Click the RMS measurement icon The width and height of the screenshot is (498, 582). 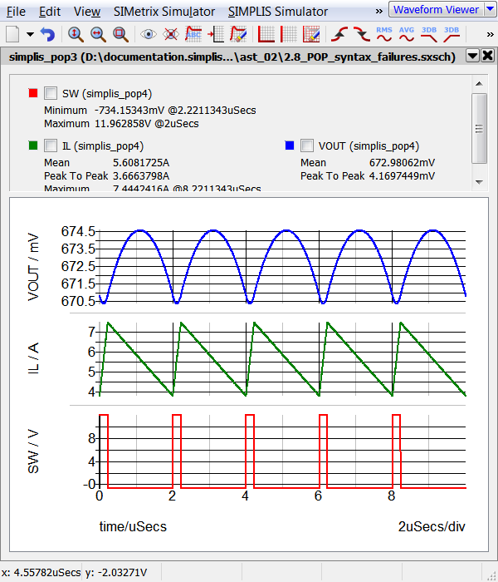click(x=384, y=34)
